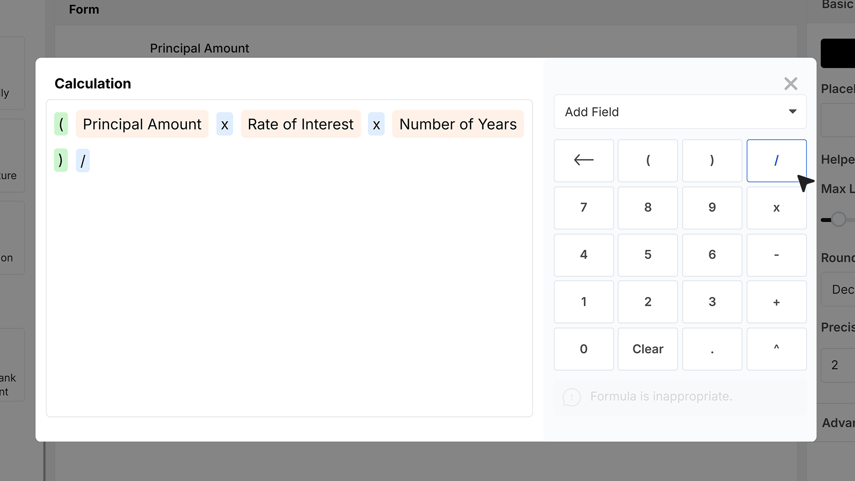The image size is (855, 481).
Task: Click the number 7 key
Action: [583, 208]
